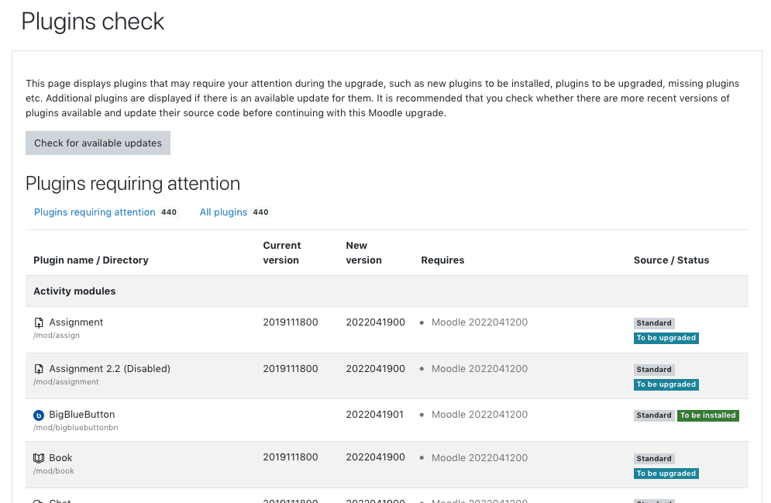Click the Standard badge beside Book

[x=654, y=458]
